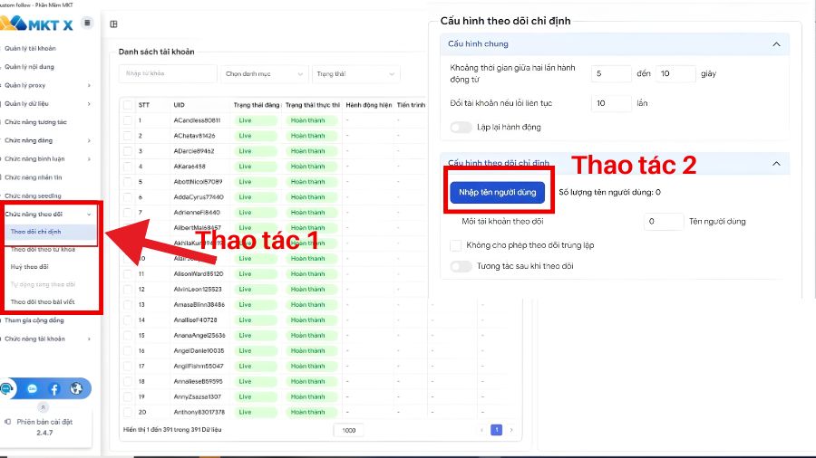Click the MKT X logo
This screenshot has height=458, width=816.
point(36,24)
